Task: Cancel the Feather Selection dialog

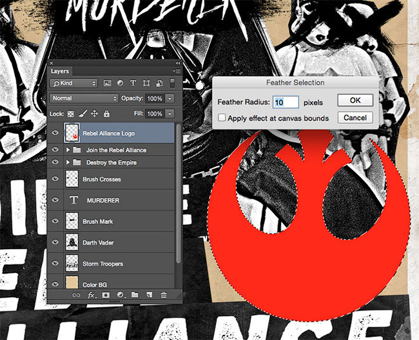Action: pyautogui.click(x=355, y=118)
